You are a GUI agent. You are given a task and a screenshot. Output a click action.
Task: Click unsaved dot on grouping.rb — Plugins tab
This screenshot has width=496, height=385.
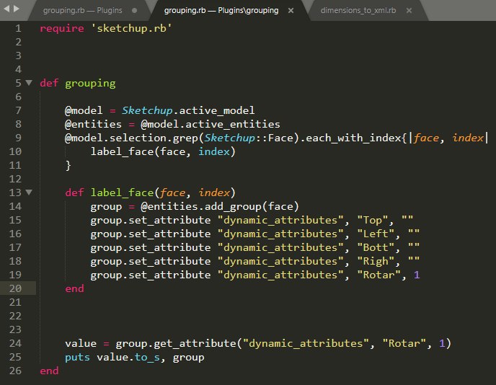click(x=134, y=10)
